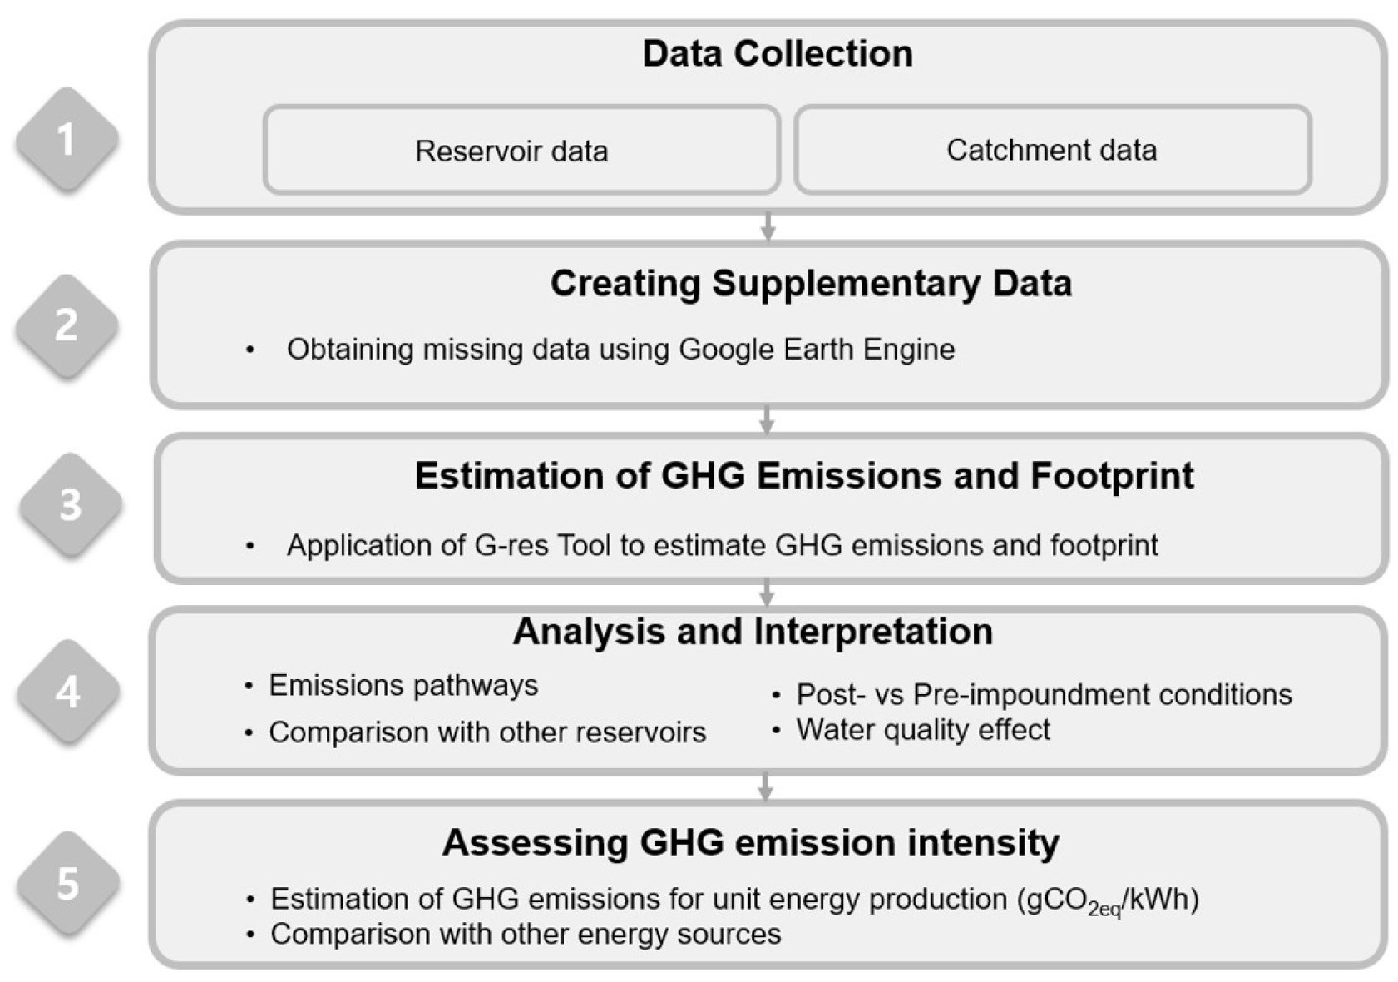1398x982 pixels.
Task: Click Comparison with other energy sources bullet
Action: [x=526, y=934]
